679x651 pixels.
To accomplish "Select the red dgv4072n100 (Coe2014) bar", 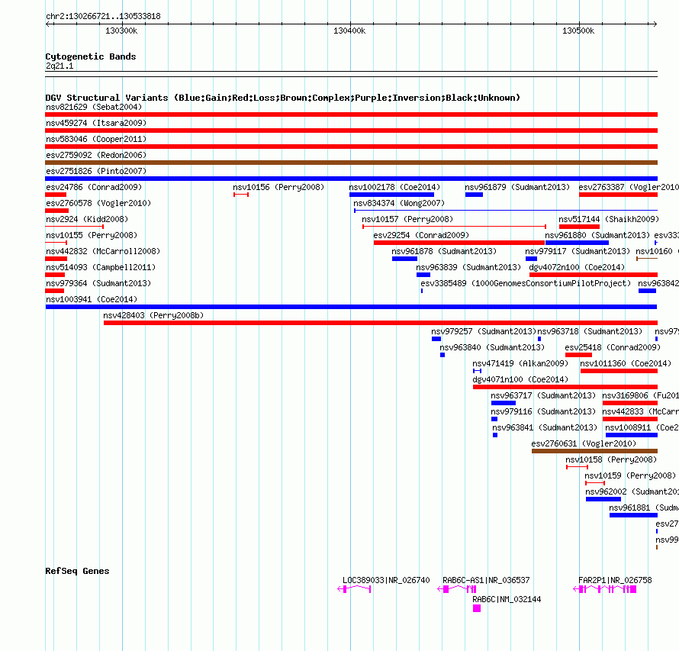I will (x=594, y=275).
